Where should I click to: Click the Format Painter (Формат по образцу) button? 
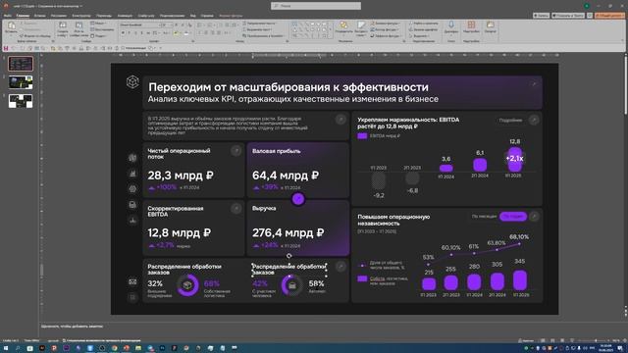(x=35, y=35)
